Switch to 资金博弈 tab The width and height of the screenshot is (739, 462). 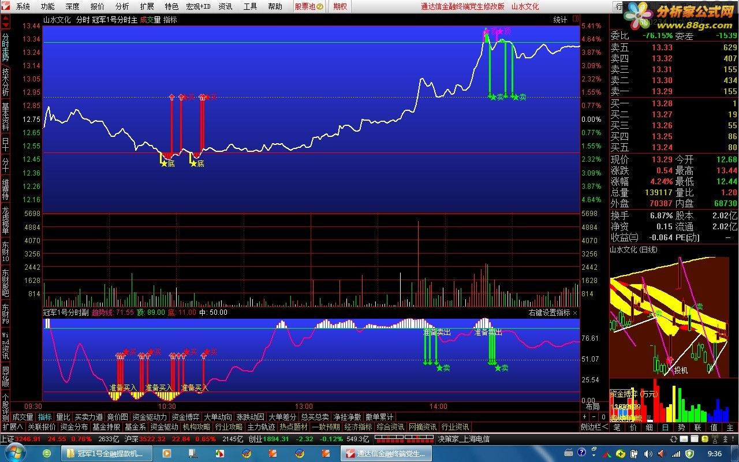click(185, 417)
